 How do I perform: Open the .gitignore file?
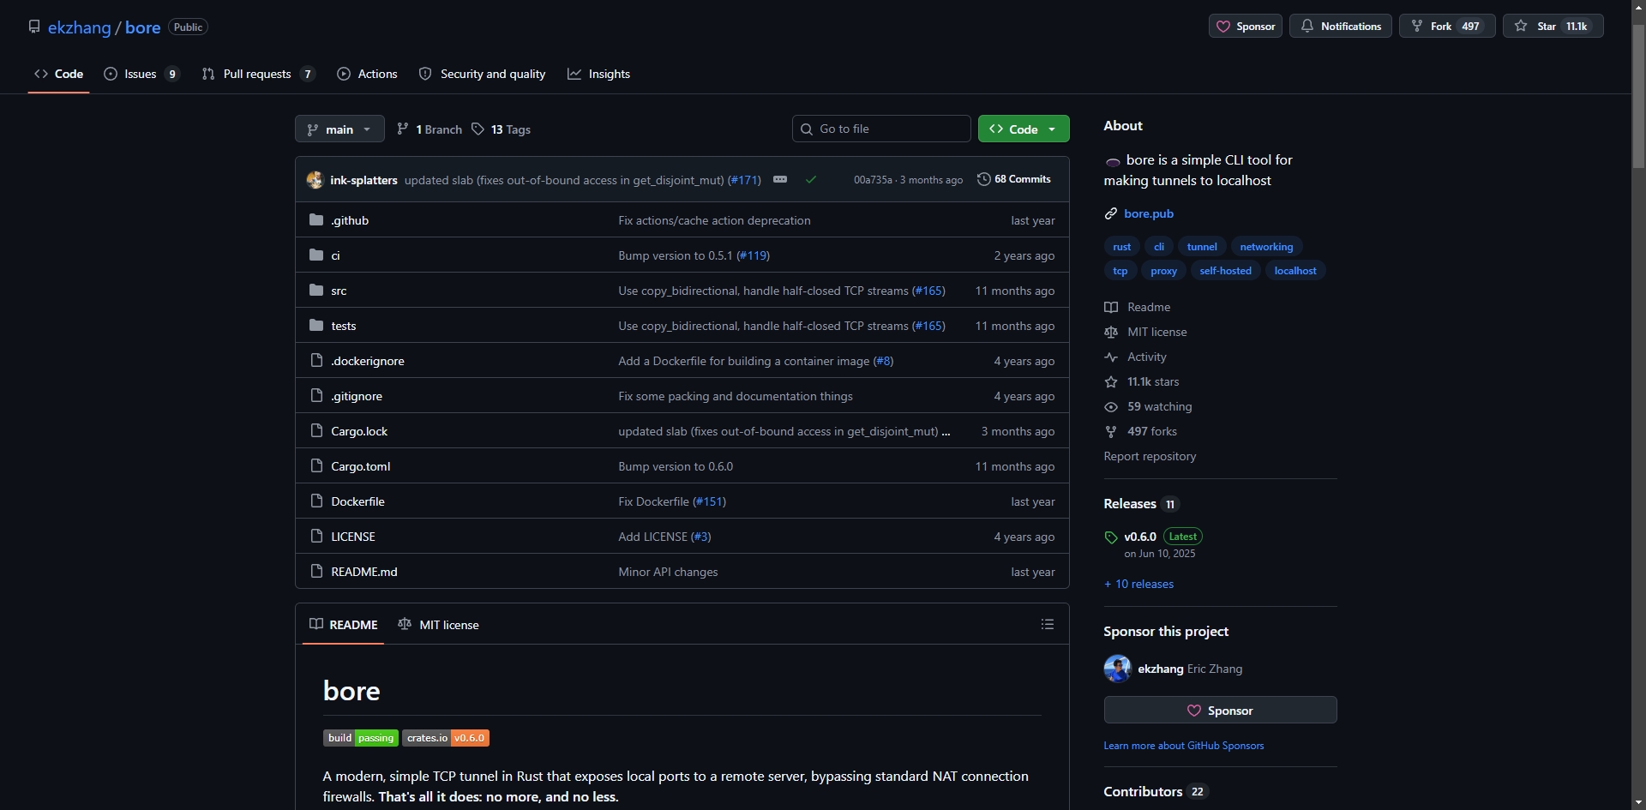tap(357, 396)
